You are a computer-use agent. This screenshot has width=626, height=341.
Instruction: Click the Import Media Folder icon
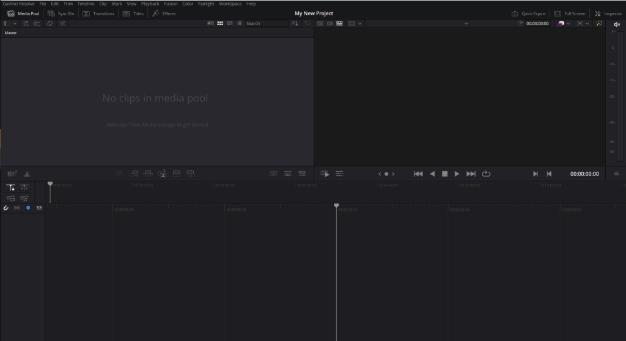37,24
